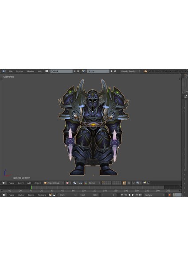Screen dimensions: 188x266
Task: Click the 'User Ortho' view label
Action: click(9, 77)
